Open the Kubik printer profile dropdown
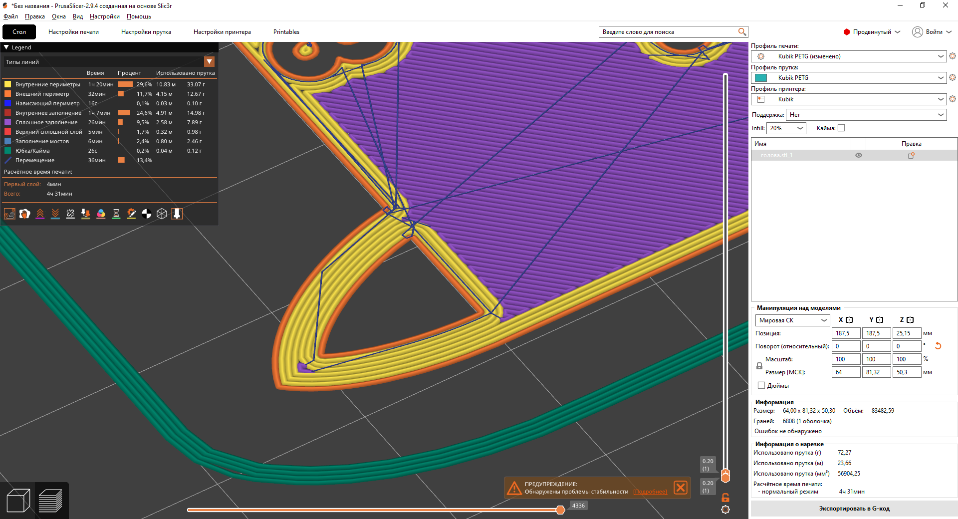The height and width of the screenshot is (519, 958). pos(848,99)
